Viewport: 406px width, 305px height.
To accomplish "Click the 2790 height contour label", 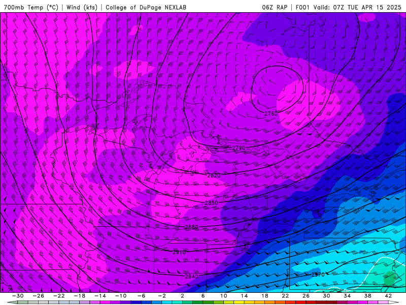I will (x=239, y=148).
